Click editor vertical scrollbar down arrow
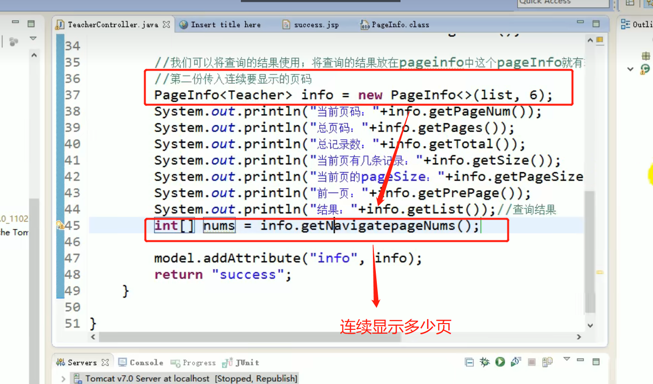The image size is (653, 384). pyautogui.click(x=590, y=325)
